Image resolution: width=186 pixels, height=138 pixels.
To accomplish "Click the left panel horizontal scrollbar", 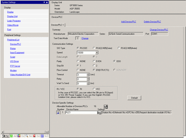I will pyautogui.click(x=25, y=132).
